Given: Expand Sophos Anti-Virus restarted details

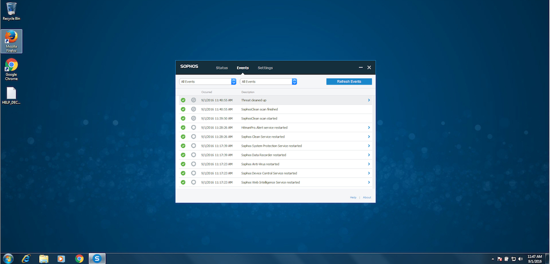Looking at the screenshot, I should [x=369, y=164].
